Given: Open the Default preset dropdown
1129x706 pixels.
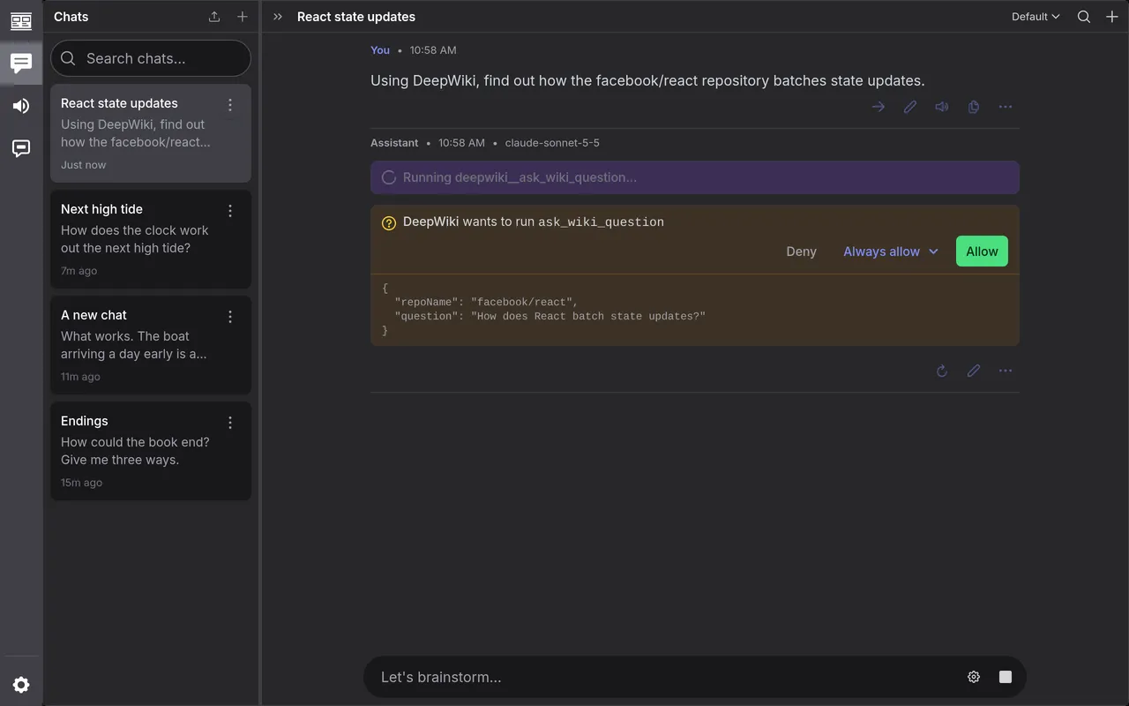Looking at the screenshot, I should pyautogui.click(x=1036, y=17).
